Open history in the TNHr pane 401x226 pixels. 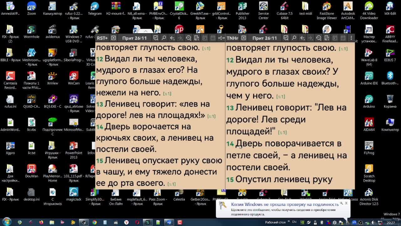point(319,38)
